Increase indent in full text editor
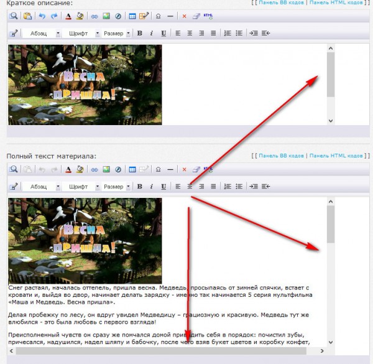Image resolution: width=373 pixels, height=364 pixels. pos(254,187)
